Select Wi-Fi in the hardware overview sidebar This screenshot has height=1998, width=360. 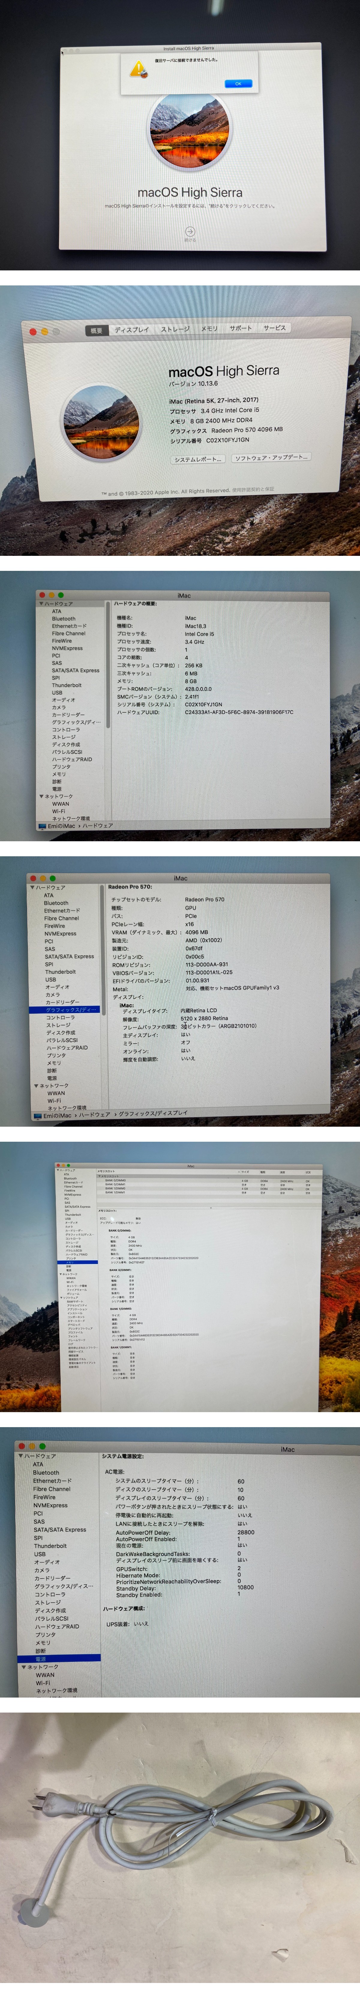[x=59, y=811]
